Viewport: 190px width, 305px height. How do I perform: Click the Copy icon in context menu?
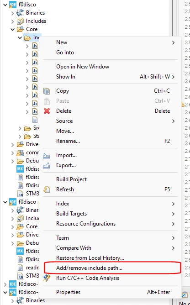pyautogui.click(x=47, y=91)
